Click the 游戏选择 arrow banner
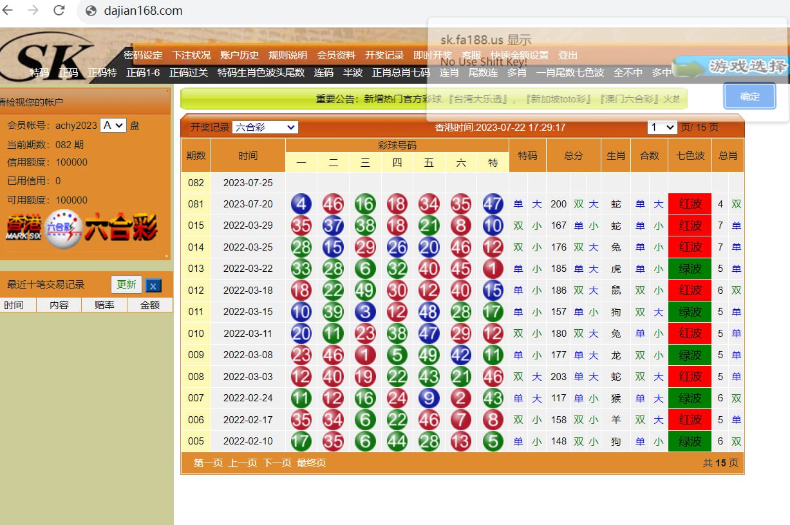This screenshot has height=525, width=790. click(731, 66)
